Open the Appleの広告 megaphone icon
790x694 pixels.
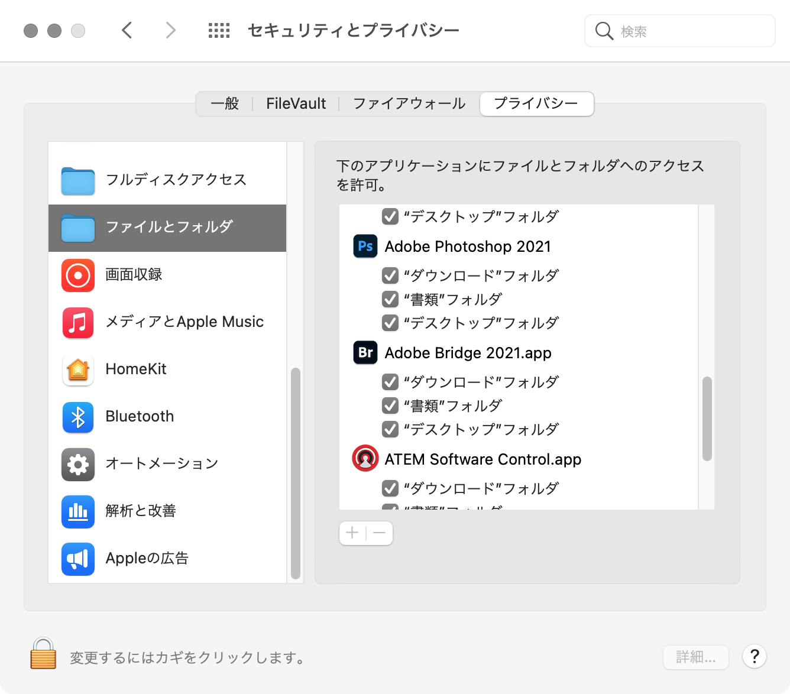[x=78, y=559]
